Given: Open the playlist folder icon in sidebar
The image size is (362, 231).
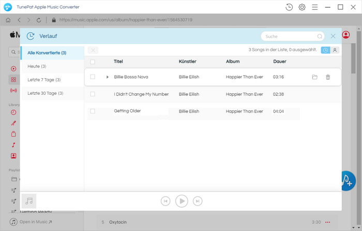Looking at the screenshot, I should point(14,179).
